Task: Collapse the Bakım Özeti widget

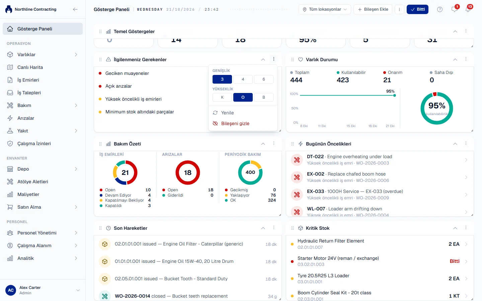Action: [263, 144]
